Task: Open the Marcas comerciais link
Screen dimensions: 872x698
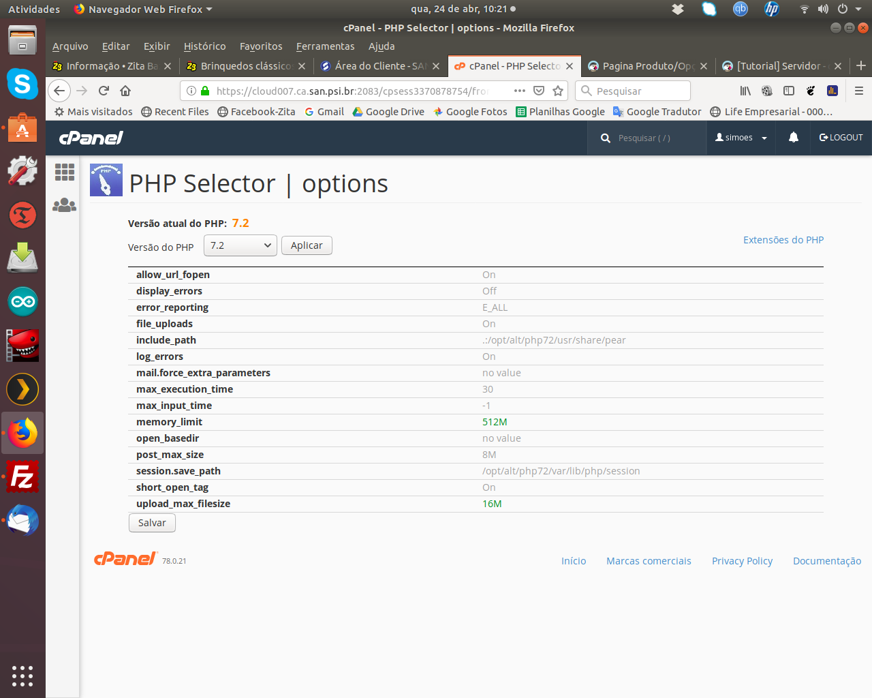Action: 649,561
